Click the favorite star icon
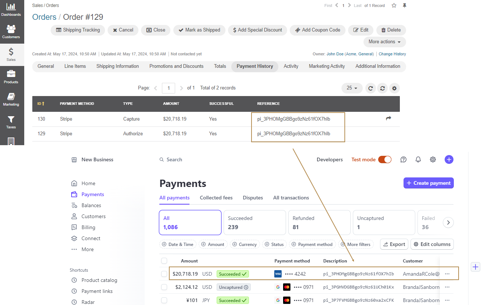 pyautogui.click(x=394, y=5)
